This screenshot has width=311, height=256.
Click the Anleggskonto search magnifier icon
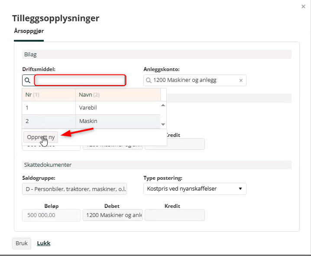[x=149, y=80]
